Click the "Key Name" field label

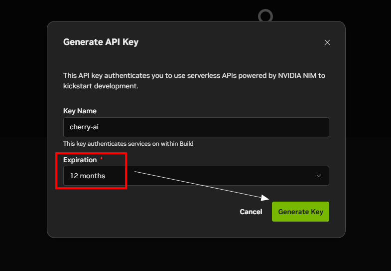(80, 111)
